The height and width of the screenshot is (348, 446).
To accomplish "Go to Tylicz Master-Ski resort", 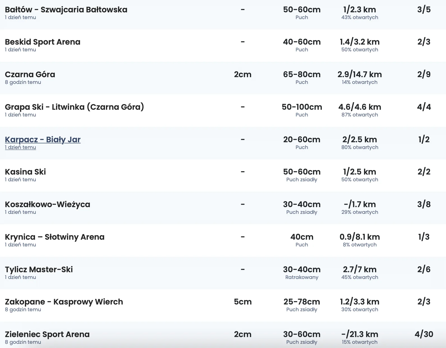I will pos(39,269).
